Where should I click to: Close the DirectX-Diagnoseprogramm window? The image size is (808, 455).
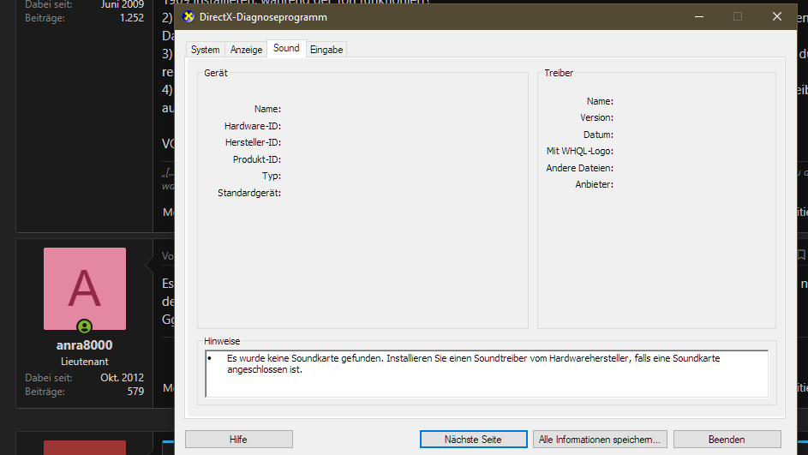point(776,16)
